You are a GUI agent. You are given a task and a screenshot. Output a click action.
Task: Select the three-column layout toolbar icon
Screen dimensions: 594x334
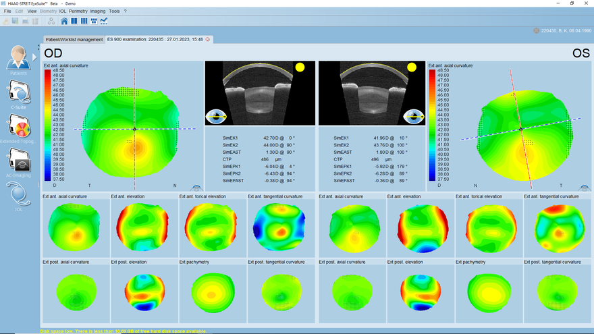click(84, 21)
